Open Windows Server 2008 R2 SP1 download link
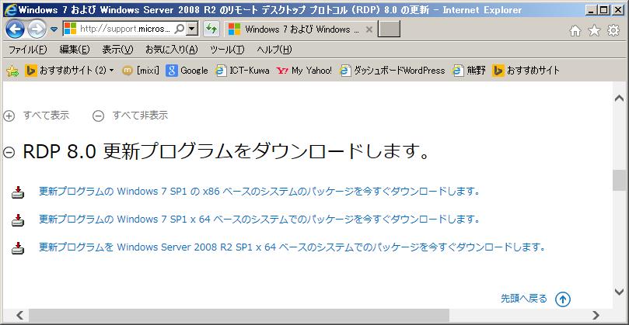Viewport: 629px width, 325px height. [292, 247]
